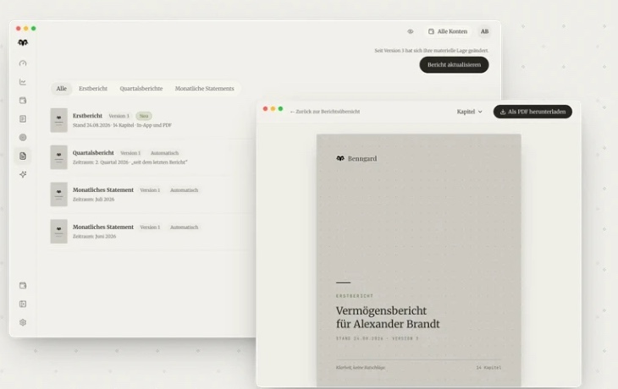Open settings gear icon in sidebar

pos(23,322)
